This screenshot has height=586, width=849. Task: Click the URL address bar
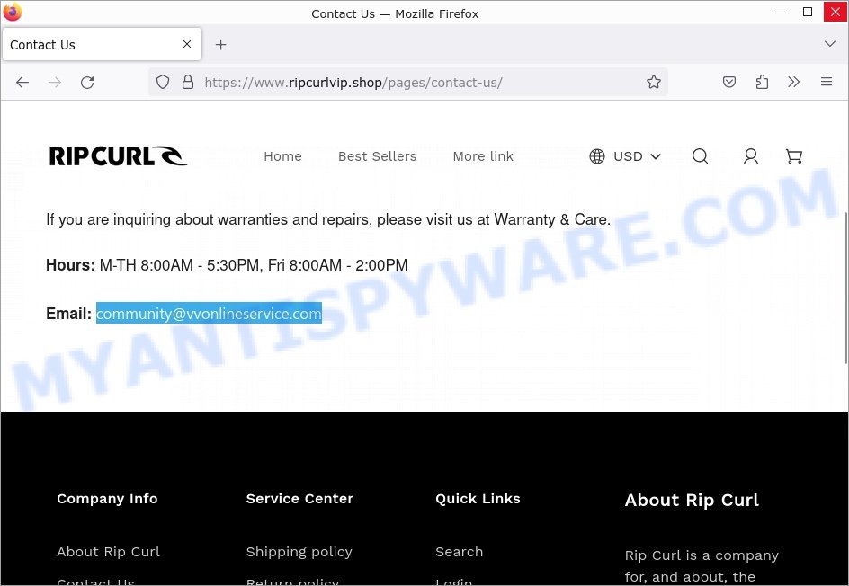pos(407,83)
